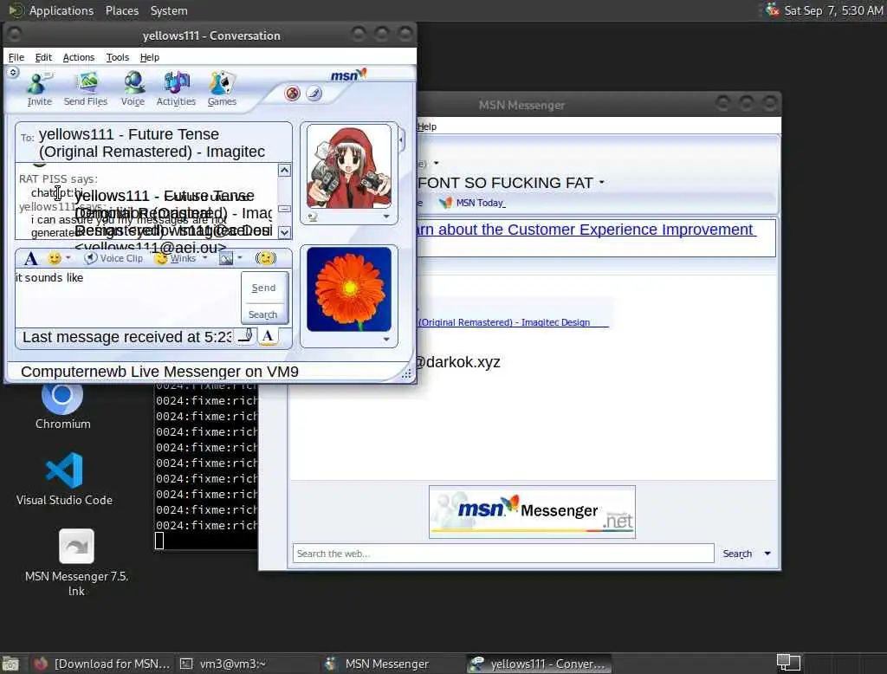Click the round toolbar options button
887x674 pixels.
point(13,72)
